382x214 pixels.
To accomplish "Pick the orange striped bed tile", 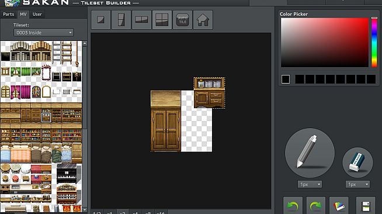I will click(21, 153).
